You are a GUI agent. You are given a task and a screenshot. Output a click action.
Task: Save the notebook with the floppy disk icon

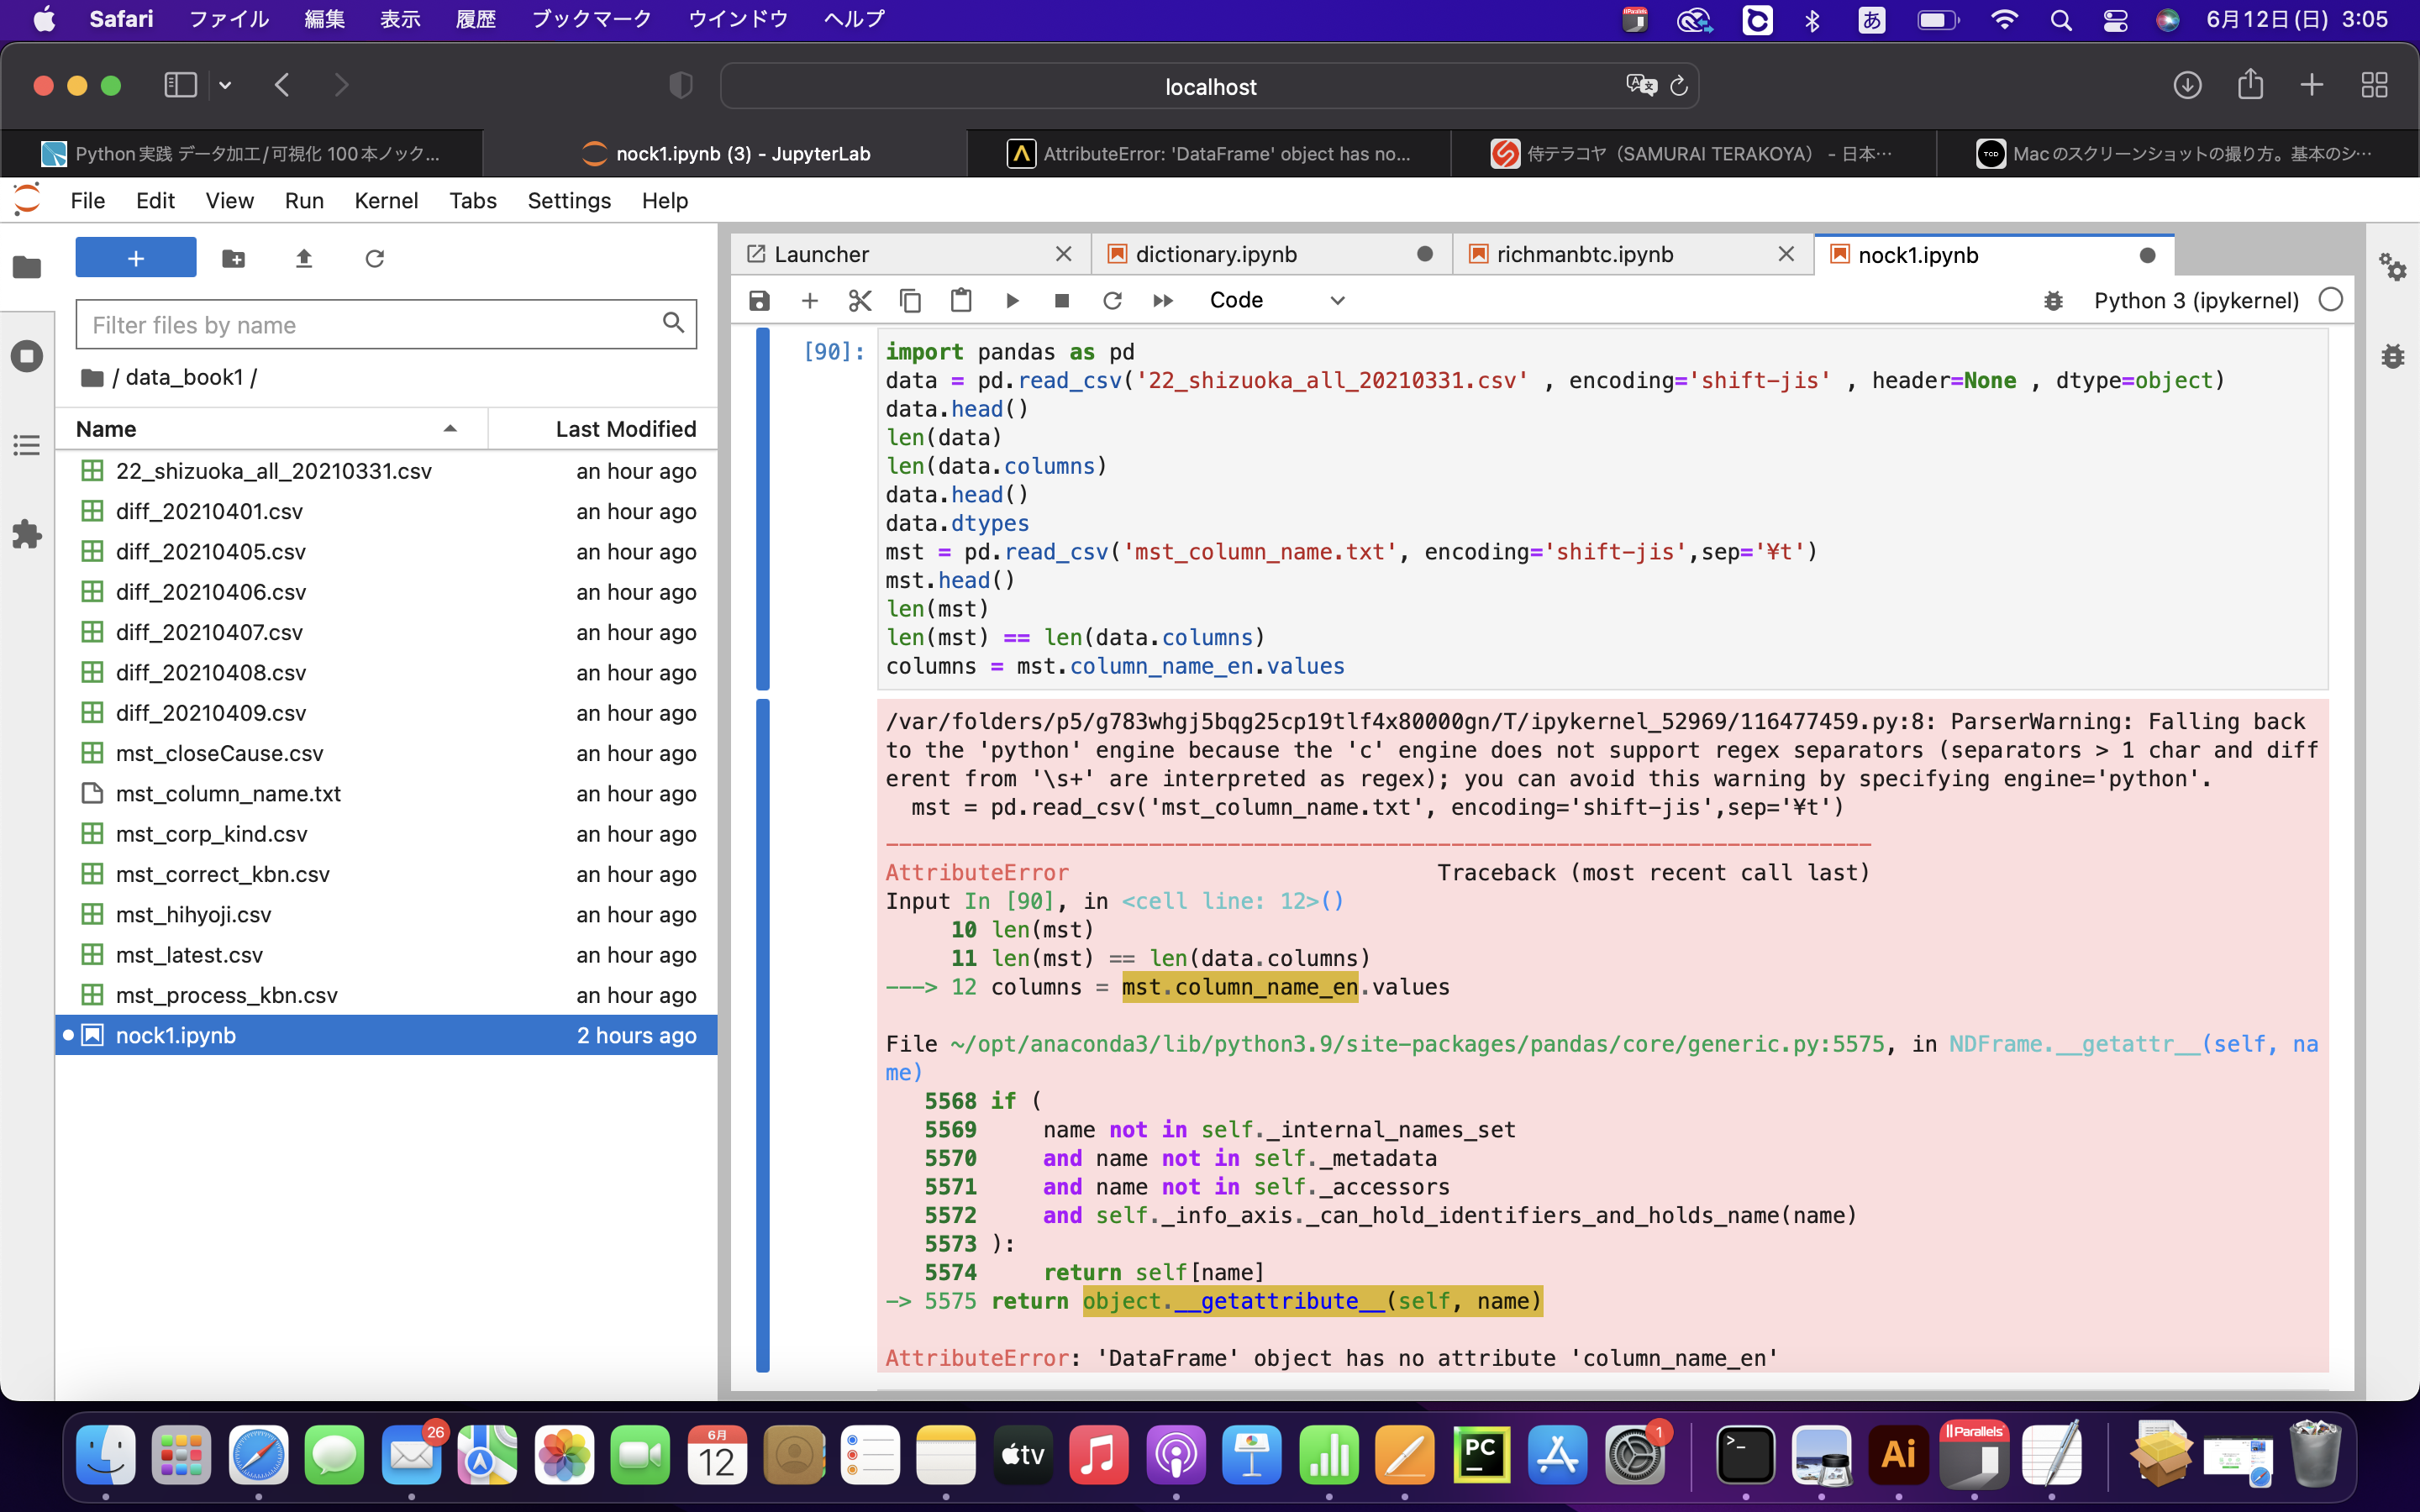click(x=759, y=300)
